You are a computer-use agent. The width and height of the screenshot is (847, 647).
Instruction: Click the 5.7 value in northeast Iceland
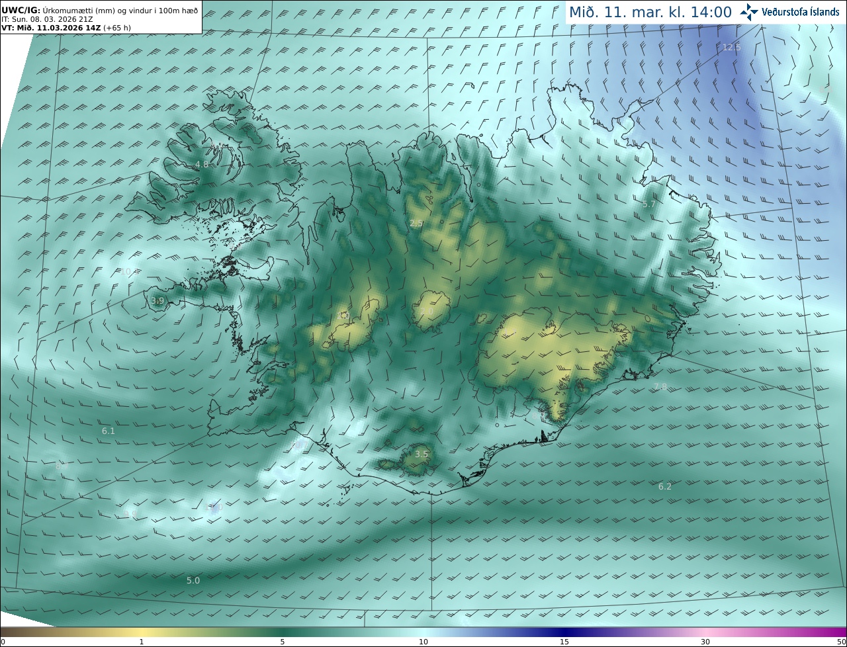pos(649,204)
